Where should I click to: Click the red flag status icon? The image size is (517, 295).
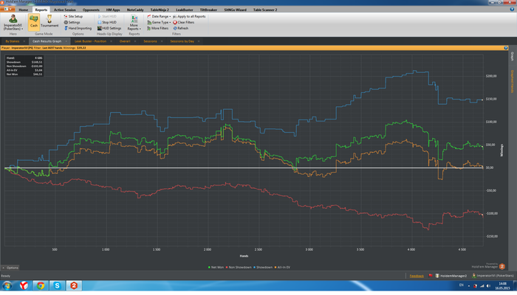431,276
